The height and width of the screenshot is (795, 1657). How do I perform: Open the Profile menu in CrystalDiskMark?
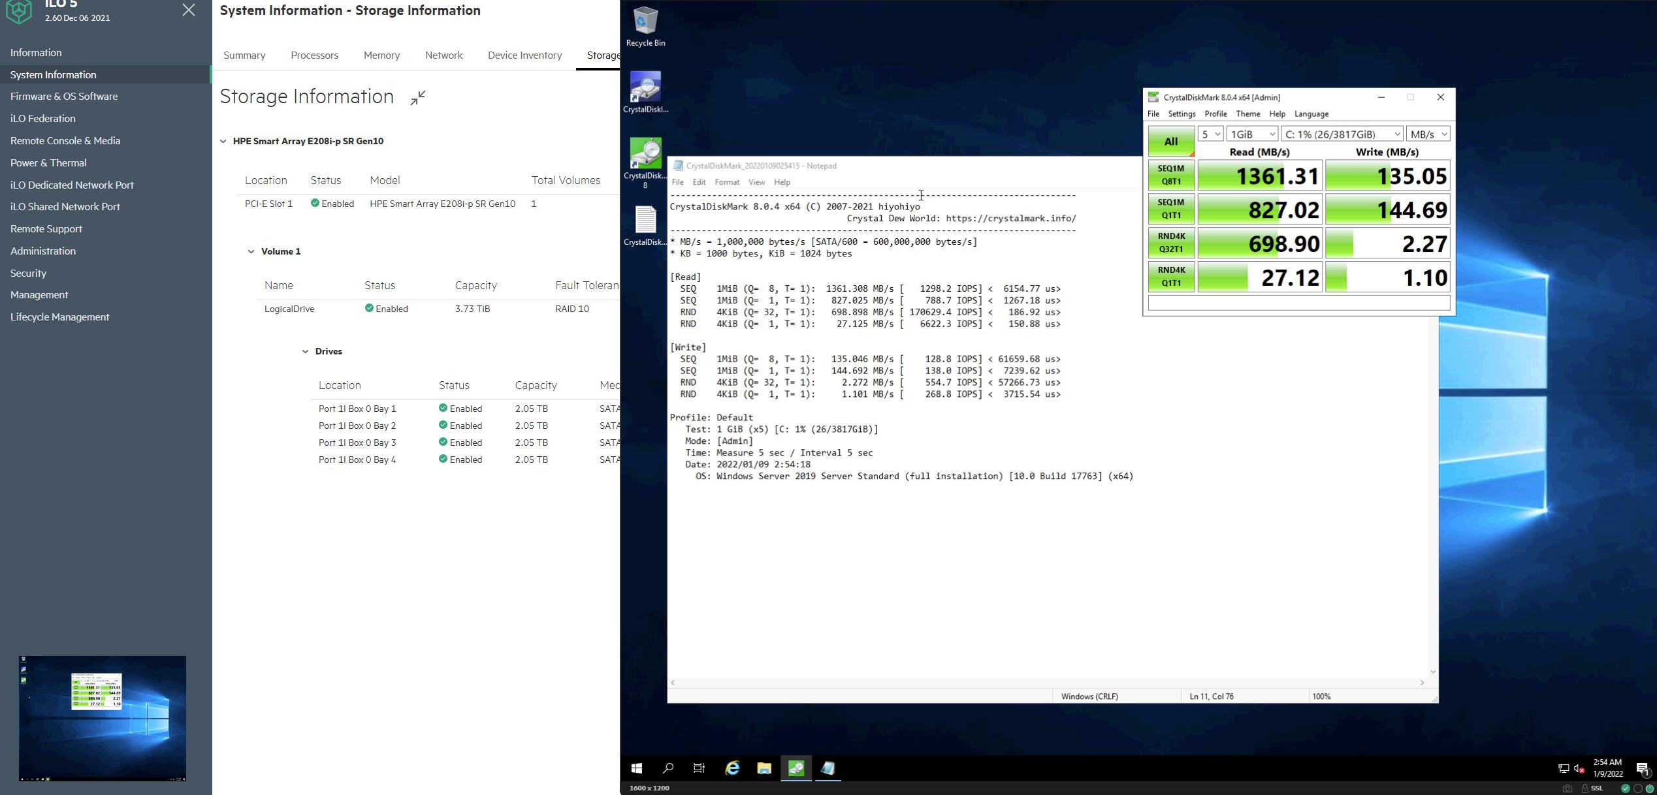tap(1215, 114)
